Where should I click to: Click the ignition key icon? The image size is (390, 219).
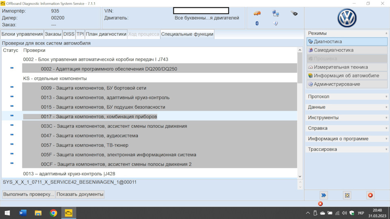(x=294, y=13)
